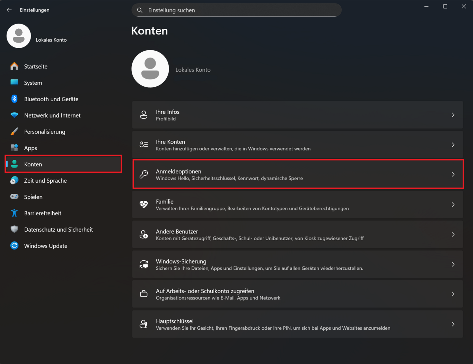Open Startseite in the sidebar
Screen dimensions: 473x364
pos(36,67)
